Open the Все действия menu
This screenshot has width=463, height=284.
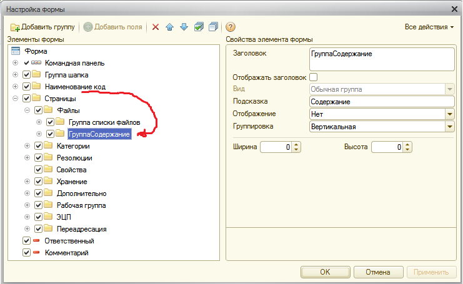[429, 27]
